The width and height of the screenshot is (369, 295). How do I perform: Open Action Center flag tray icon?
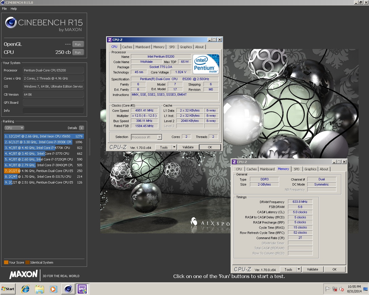click(328, 289)
